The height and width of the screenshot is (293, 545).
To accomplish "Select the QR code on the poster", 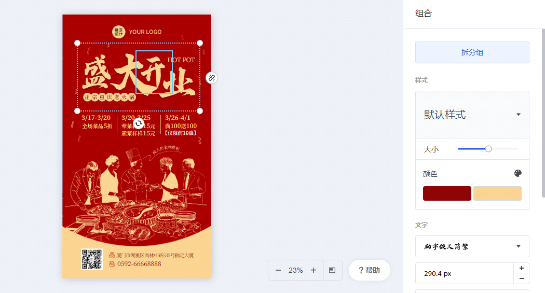I will click(92, 259).
